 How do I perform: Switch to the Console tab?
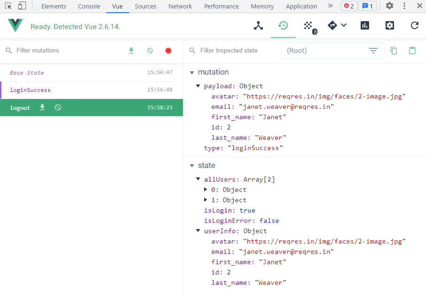point(89,6)
